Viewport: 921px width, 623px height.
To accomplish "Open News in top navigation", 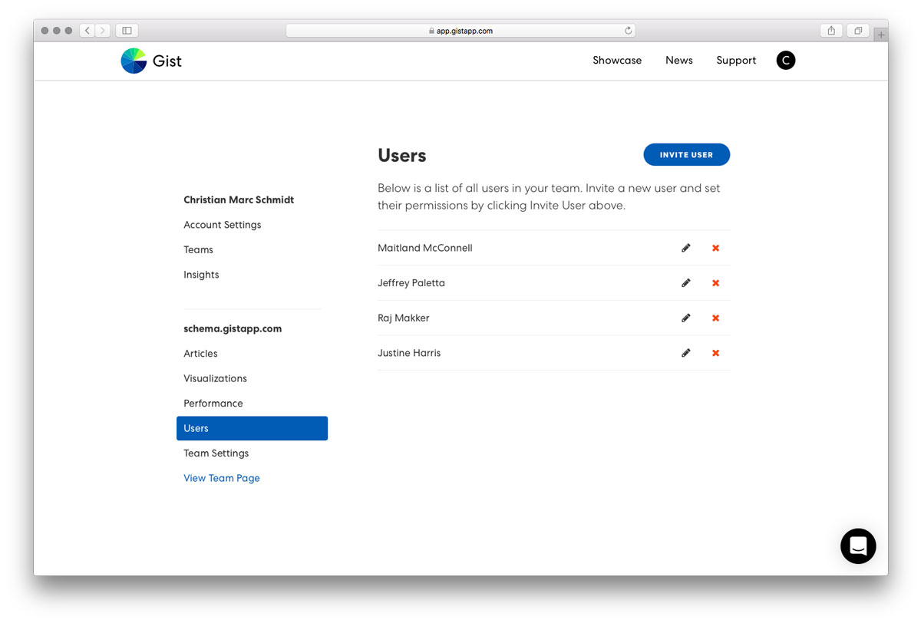I will (x=679, y=61).
